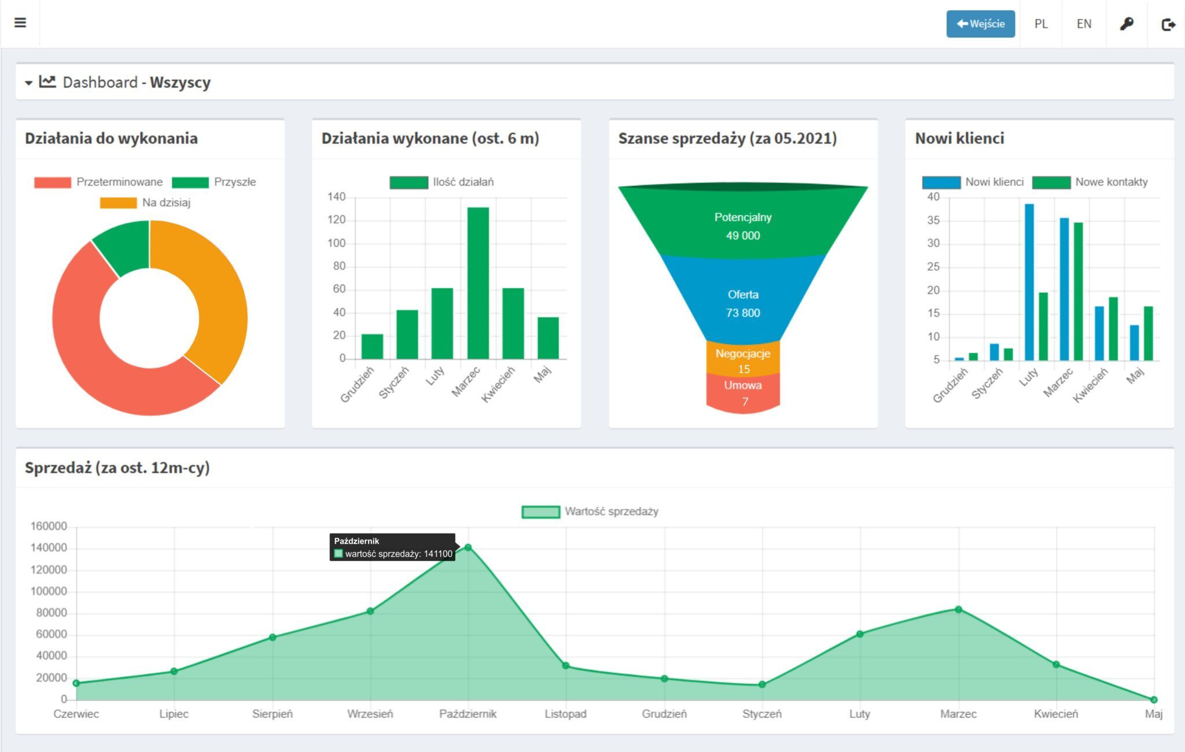Click the Sierpień sales data point
The height and width of the screenshot is (752, 1185).
pyautogui.click(x=273, y=637)
